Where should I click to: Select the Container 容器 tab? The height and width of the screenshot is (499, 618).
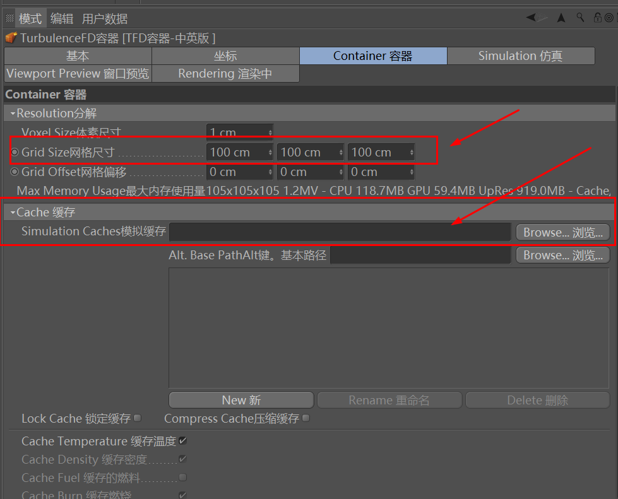(373, 56)
